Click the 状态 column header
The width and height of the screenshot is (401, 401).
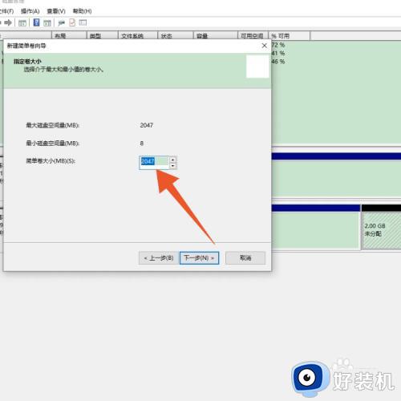tap(176, 35)
